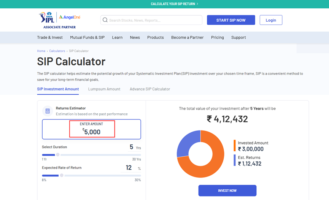Viewport: 329px width, 200px height.
Task: Open the Support menu item
Action: [238, 37]
